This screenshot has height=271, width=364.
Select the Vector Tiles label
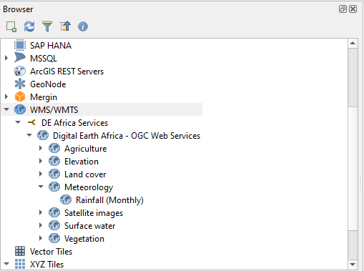coord(51,252)
